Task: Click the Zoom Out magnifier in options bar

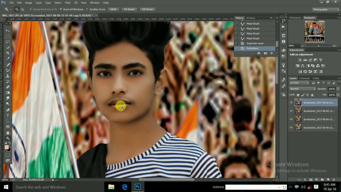Action: click(x=22, y=9)
